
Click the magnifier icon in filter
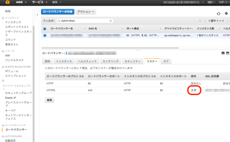59,21
